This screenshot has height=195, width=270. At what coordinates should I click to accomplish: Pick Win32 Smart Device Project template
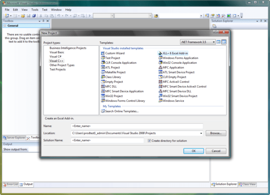click(178, 96)
